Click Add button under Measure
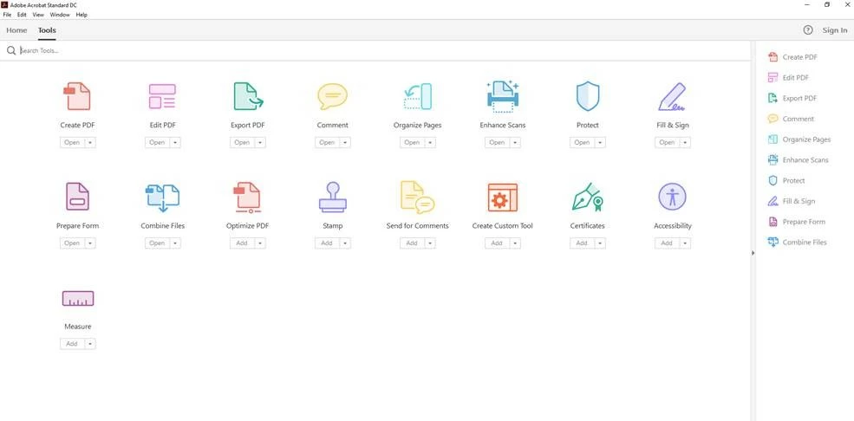This screenshot has height=421, width=854. click(72, 344)
